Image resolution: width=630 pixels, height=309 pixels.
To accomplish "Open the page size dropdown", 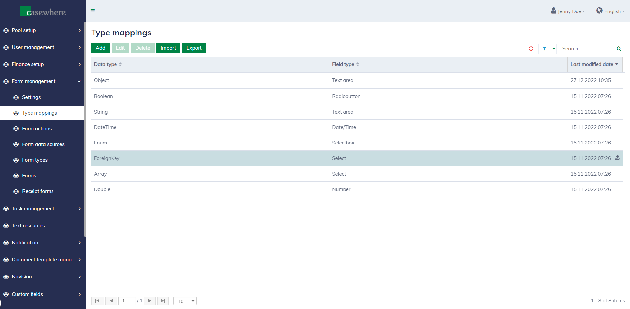I will tap(185, 301).
